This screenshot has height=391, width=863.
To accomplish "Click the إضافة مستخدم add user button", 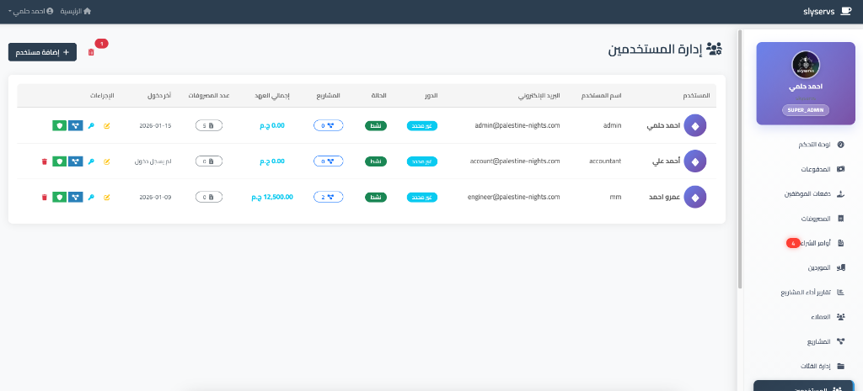I will pyautogui.click(x=43, y=52).
